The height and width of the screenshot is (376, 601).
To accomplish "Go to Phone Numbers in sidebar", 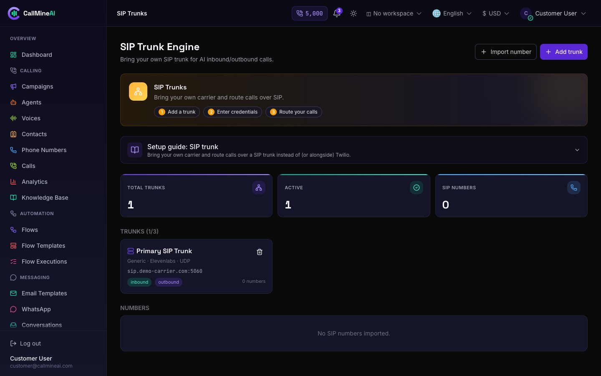I will 44,150.
